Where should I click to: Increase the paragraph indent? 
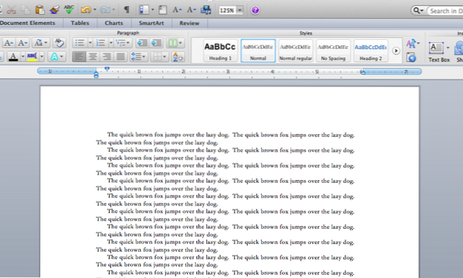coord(157,43)
